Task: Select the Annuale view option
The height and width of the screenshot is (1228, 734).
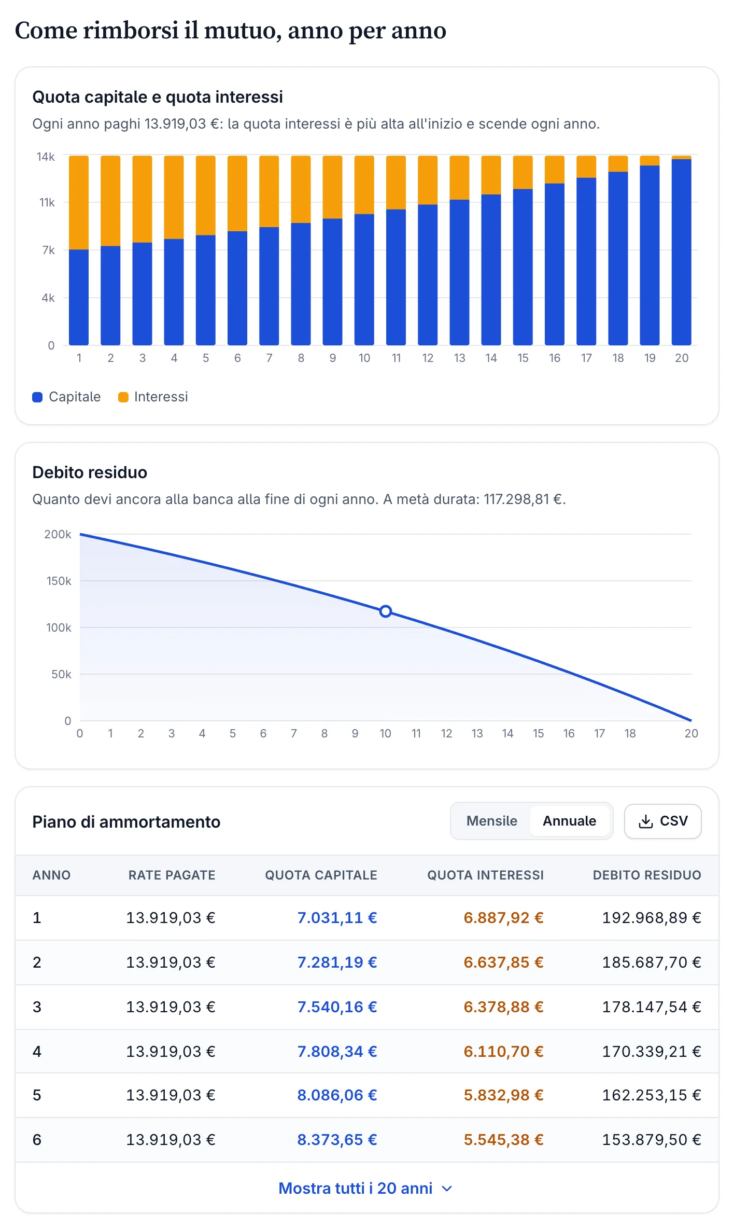Action: tap(569, 821)
